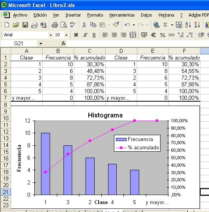The image size is (209, 212).
Task: Expand the Arial font name dropdown
Action: [x=50, y=35]
